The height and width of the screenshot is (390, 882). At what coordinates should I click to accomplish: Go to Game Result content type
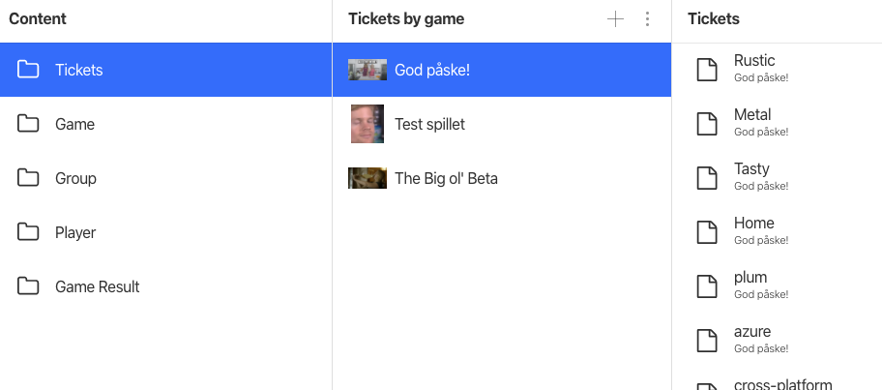tap(97, 286)
